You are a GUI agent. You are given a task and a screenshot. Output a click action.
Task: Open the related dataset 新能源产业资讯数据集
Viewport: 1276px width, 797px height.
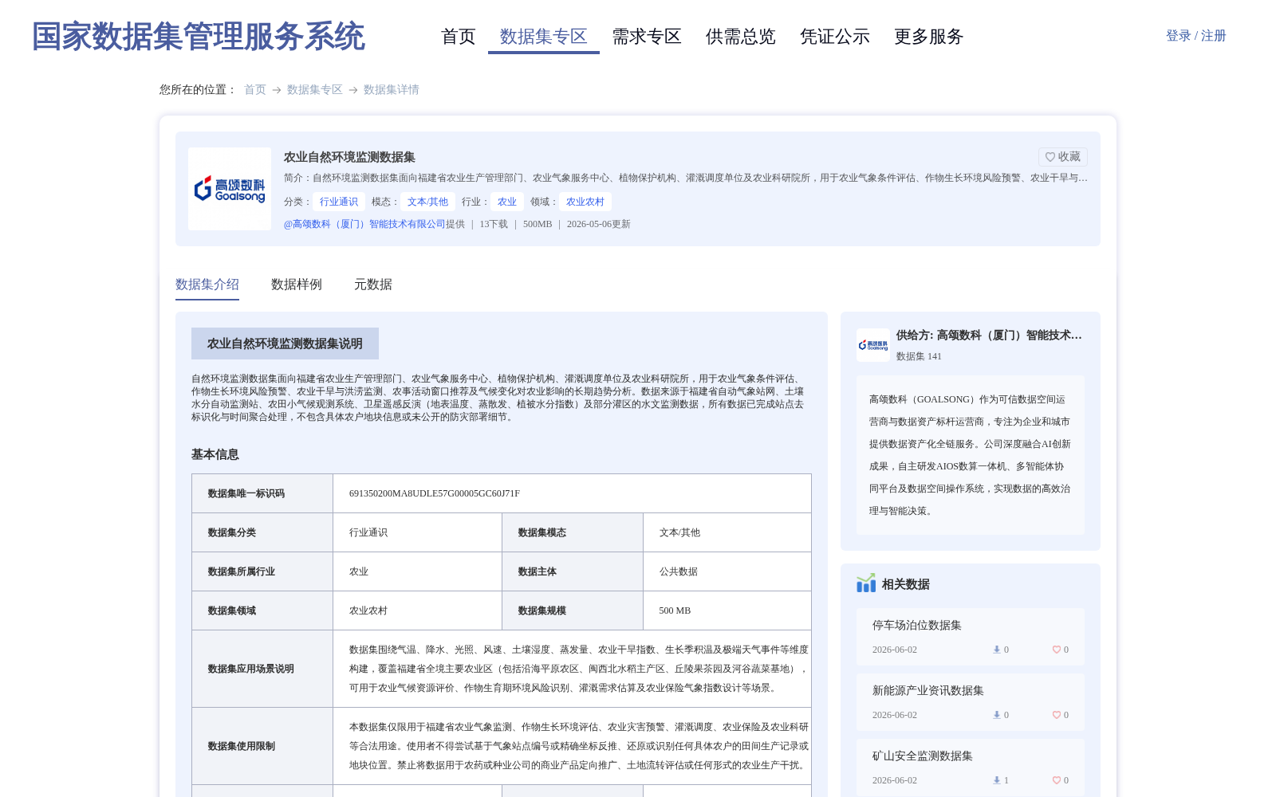(x=928, y=691)
